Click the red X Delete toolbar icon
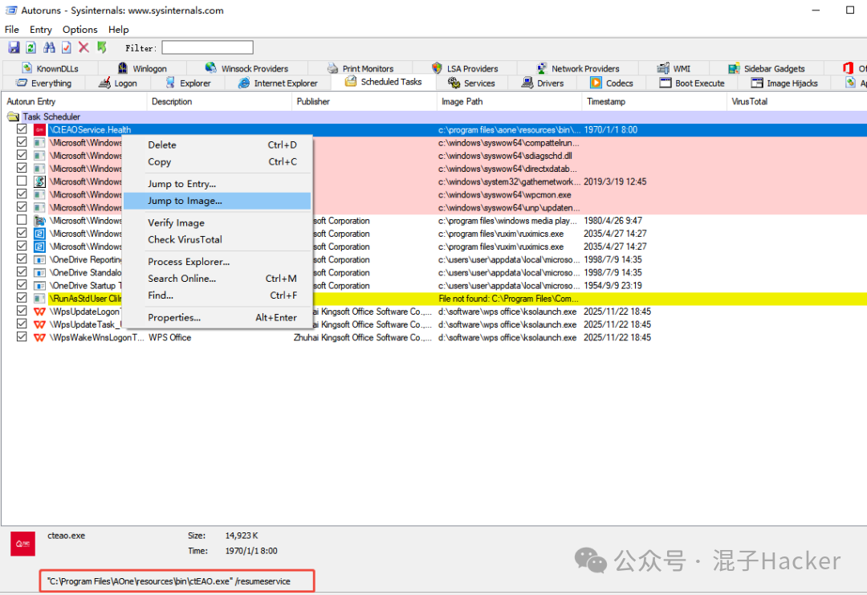The width and height of the screenshot is (867, 595). [x=83, y=48]
